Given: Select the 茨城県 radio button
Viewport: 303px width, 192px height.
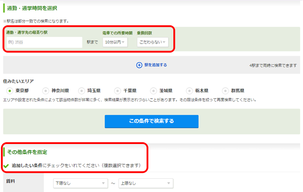Looking at the screenshot, I should tap(154, 90).
